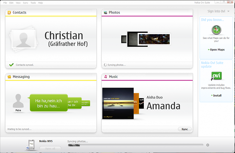Click the second green message bubble 'Kari ! Ich'

click(75, 103)
